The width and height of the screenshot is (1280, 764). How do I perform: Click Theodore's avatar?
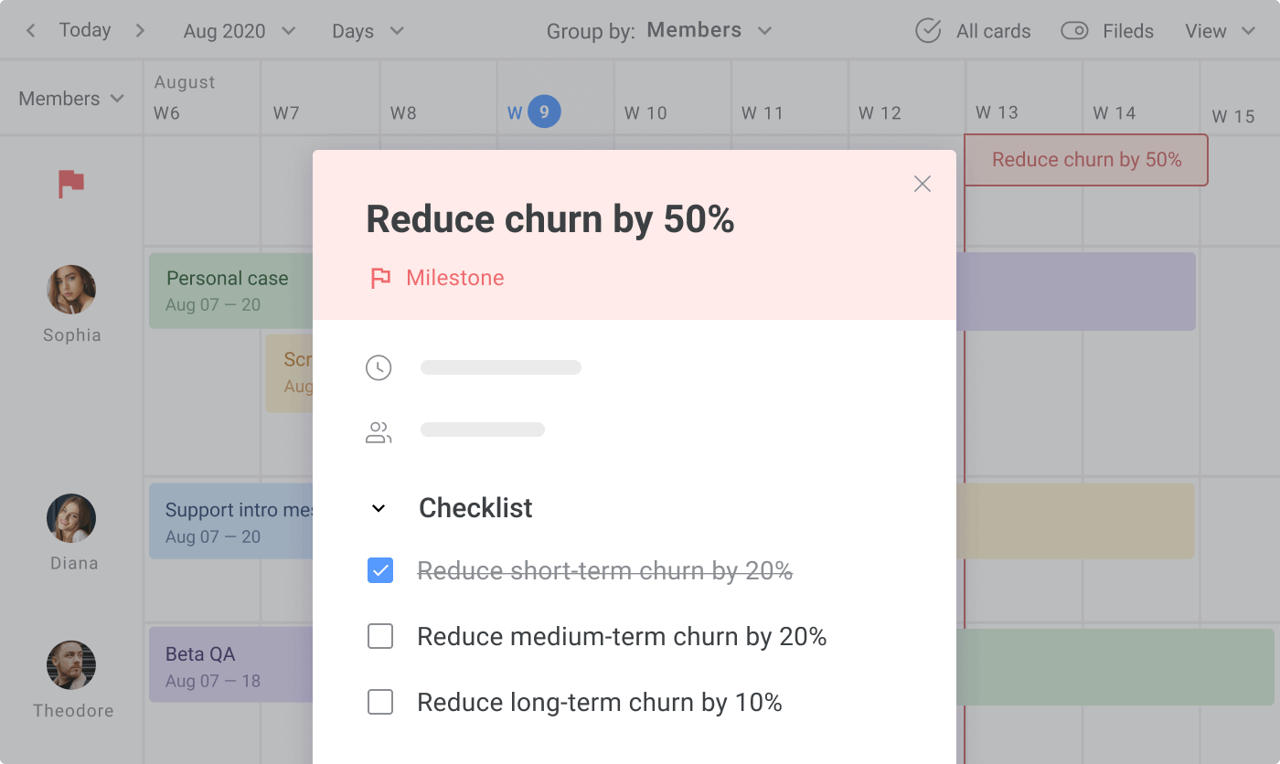tap(71, 665)
